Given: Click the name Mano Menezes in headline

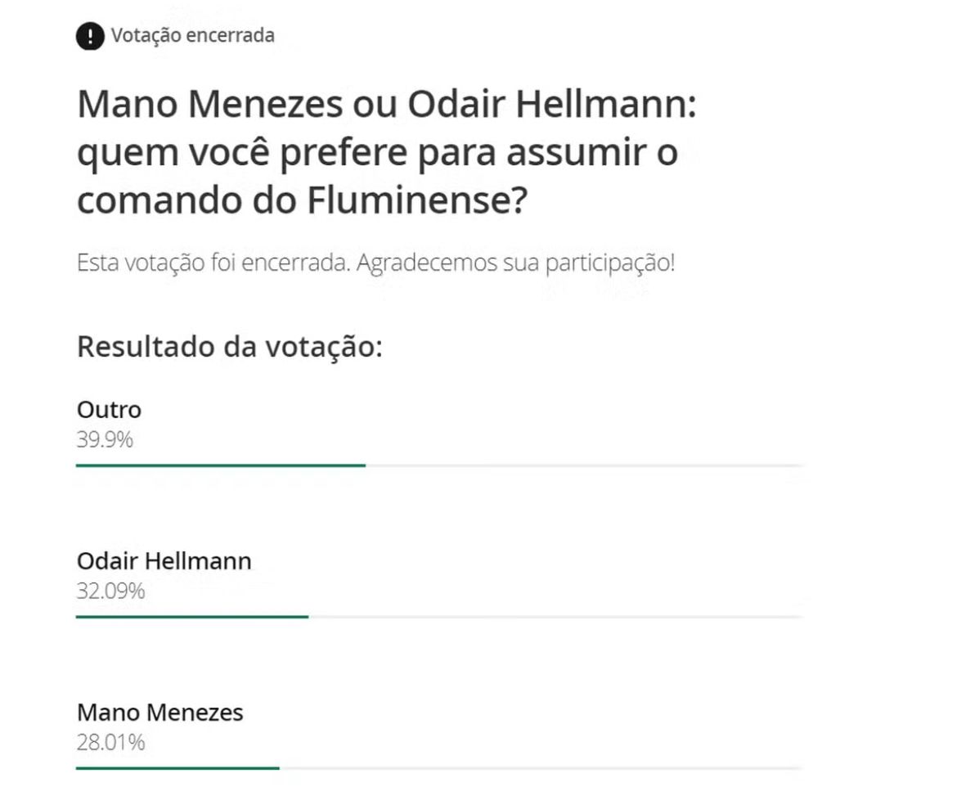Looking at the screenshot, I should [x=210, y=104].
